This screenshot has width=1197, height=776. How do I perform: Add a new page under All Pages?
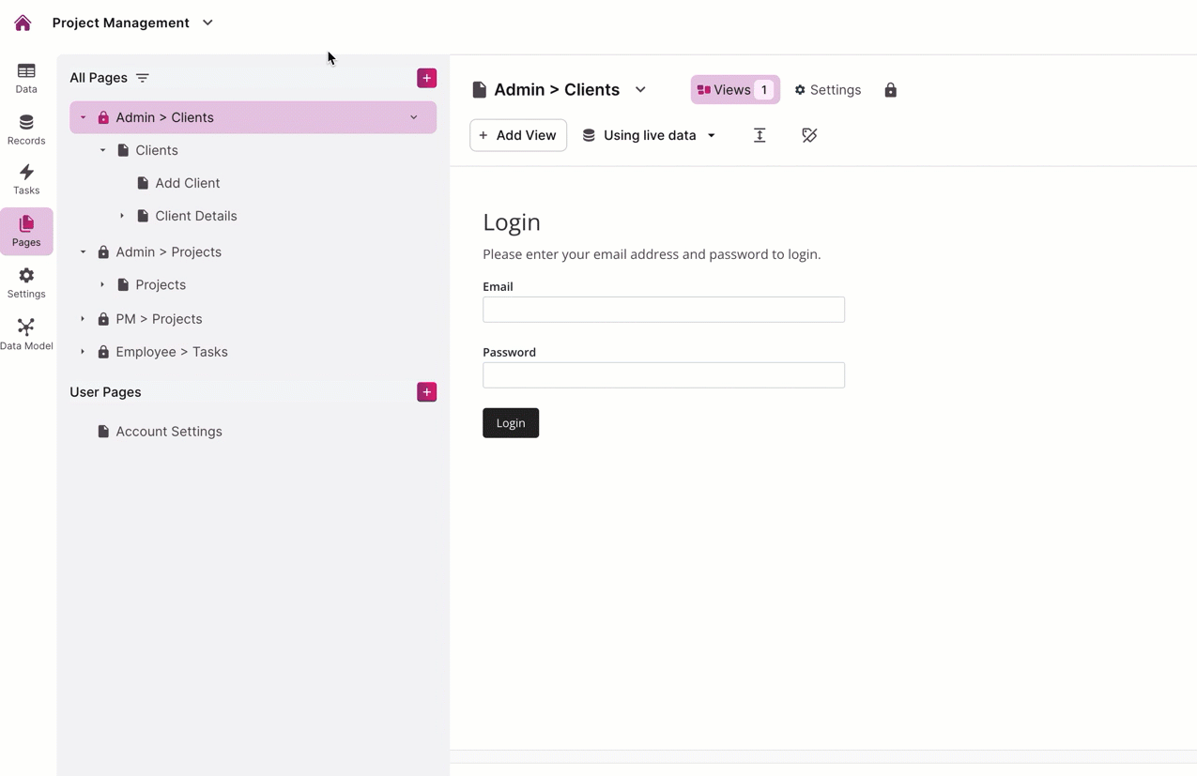point(426,78)
